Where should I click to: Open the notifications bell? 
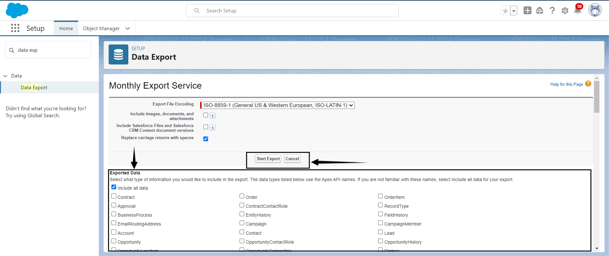578,10
